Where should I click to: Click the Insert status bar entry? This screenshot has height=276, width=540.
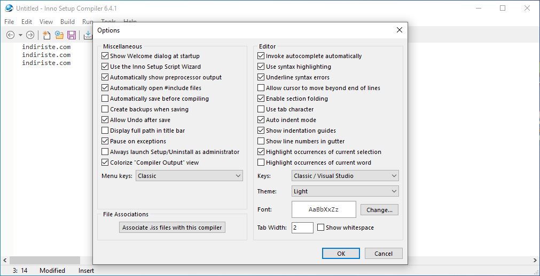click(x=86, y=271)
